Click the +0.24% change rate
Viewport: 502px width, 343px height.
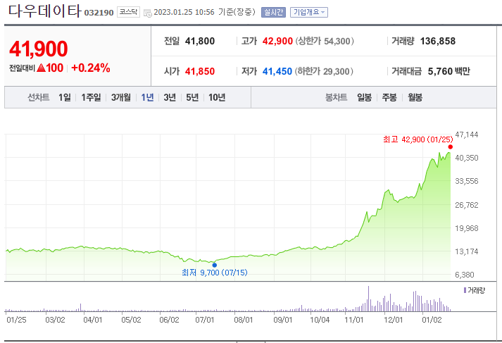tap(91, 68)
